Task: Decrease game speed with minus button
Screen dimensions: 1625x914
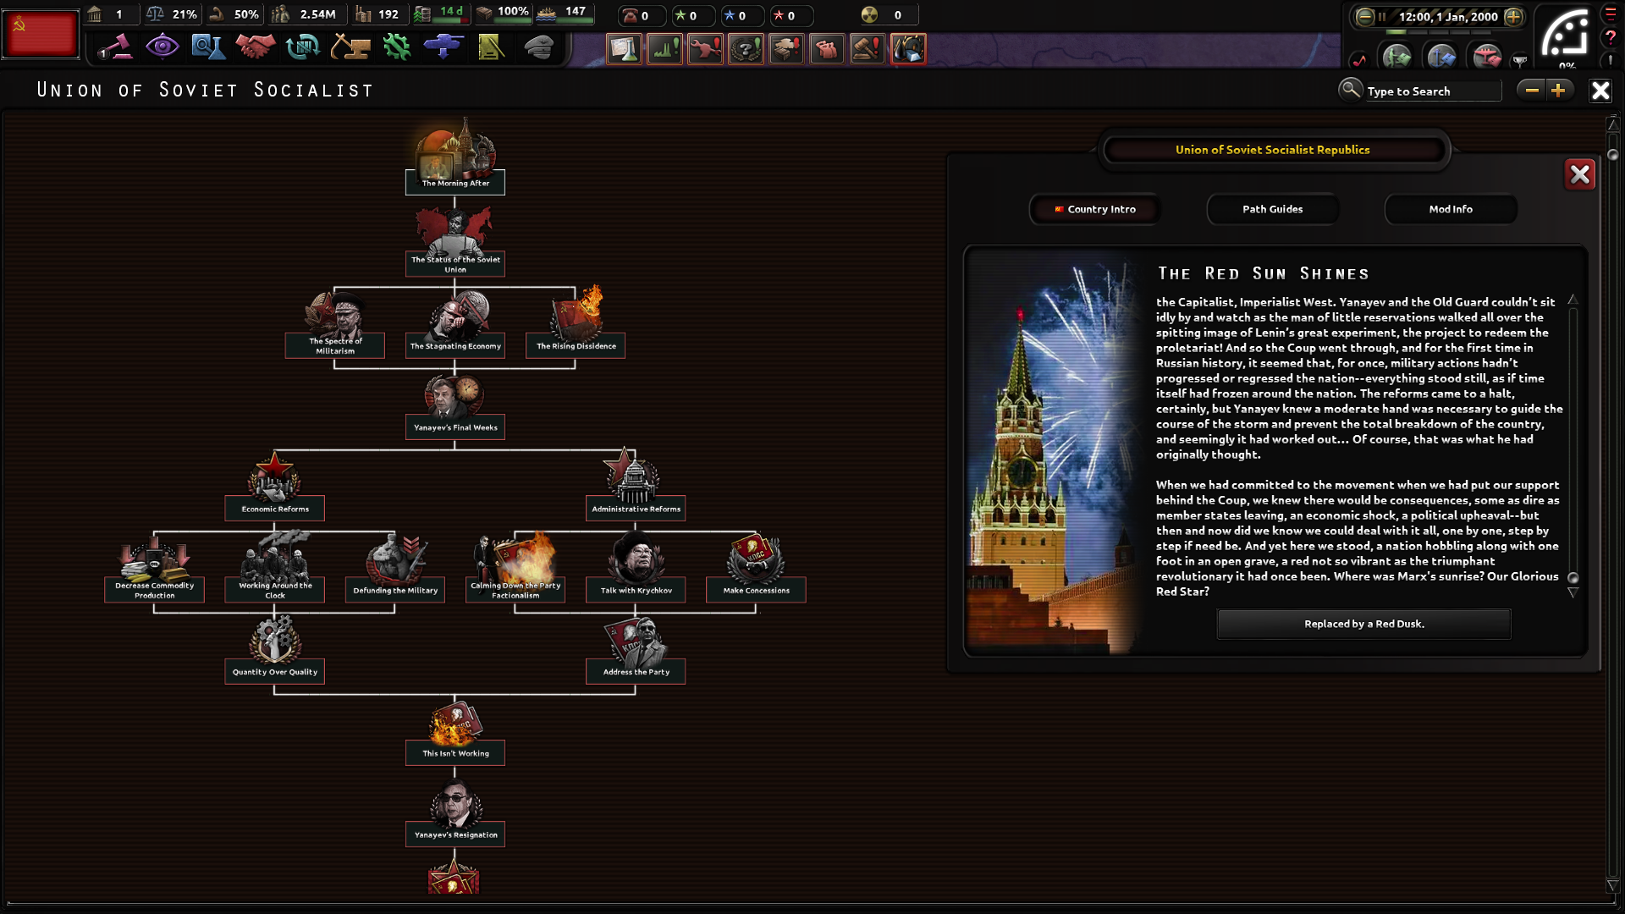Action: tap(1364, 16)
